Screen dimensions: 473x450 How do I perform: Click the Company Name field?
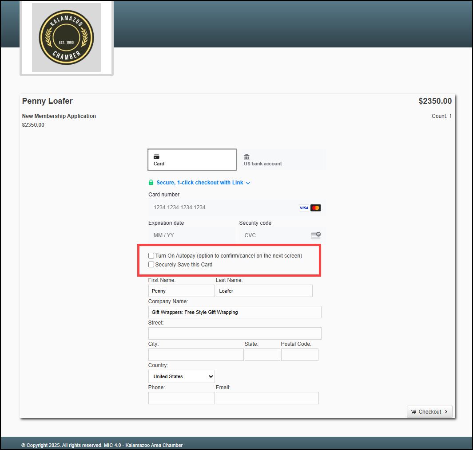tap(235, 312)
